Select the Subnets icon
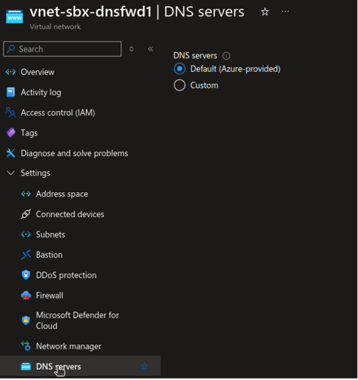This screenshot has height=380, width=358. [x=26, y=234]
